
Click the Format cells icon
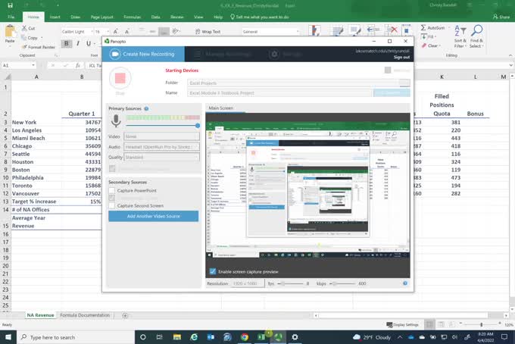[x=407, y=30]
